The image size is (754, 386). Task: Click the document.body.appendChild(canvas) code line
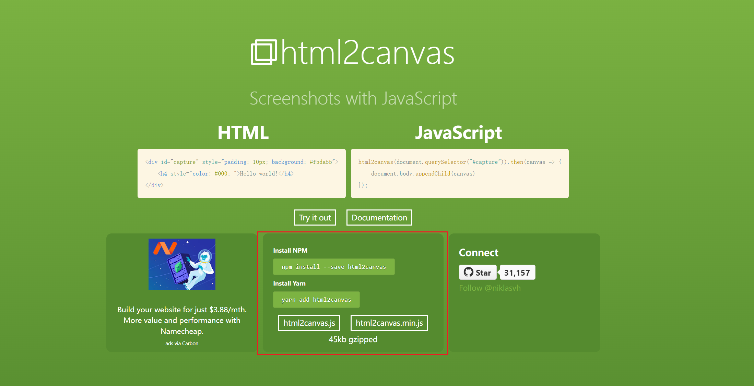point(423,173)
